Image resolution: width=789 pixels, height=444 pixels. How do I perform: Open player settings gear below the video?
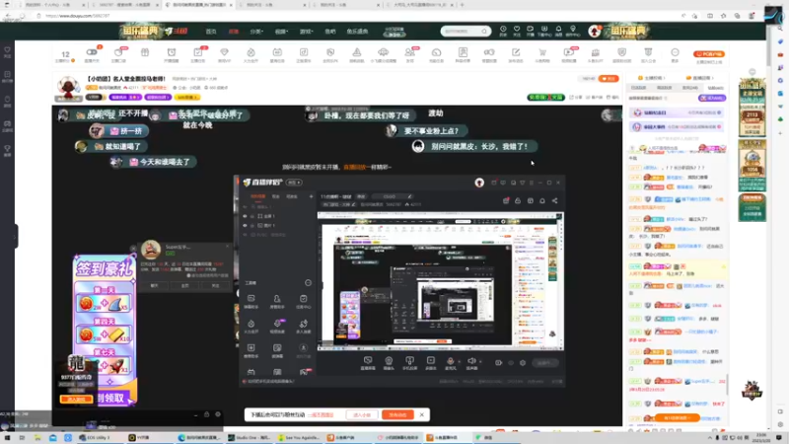(218, 414)
